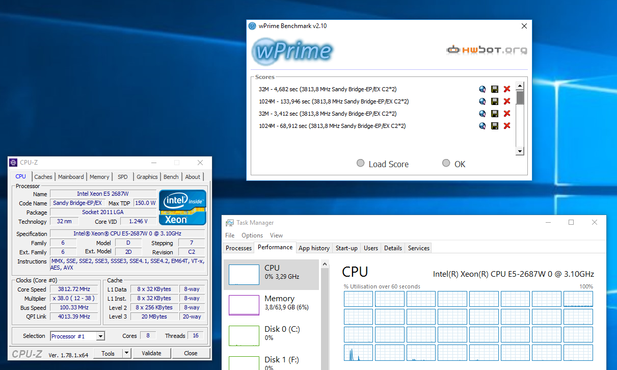This screenshot has width=617, height=370.
Task: Click the wPrime scores scroll down arrow
Action: click(520, 151)
